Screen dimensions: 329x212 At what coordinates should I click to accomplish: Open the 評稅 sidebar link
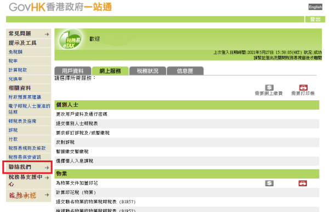(13, 130)
